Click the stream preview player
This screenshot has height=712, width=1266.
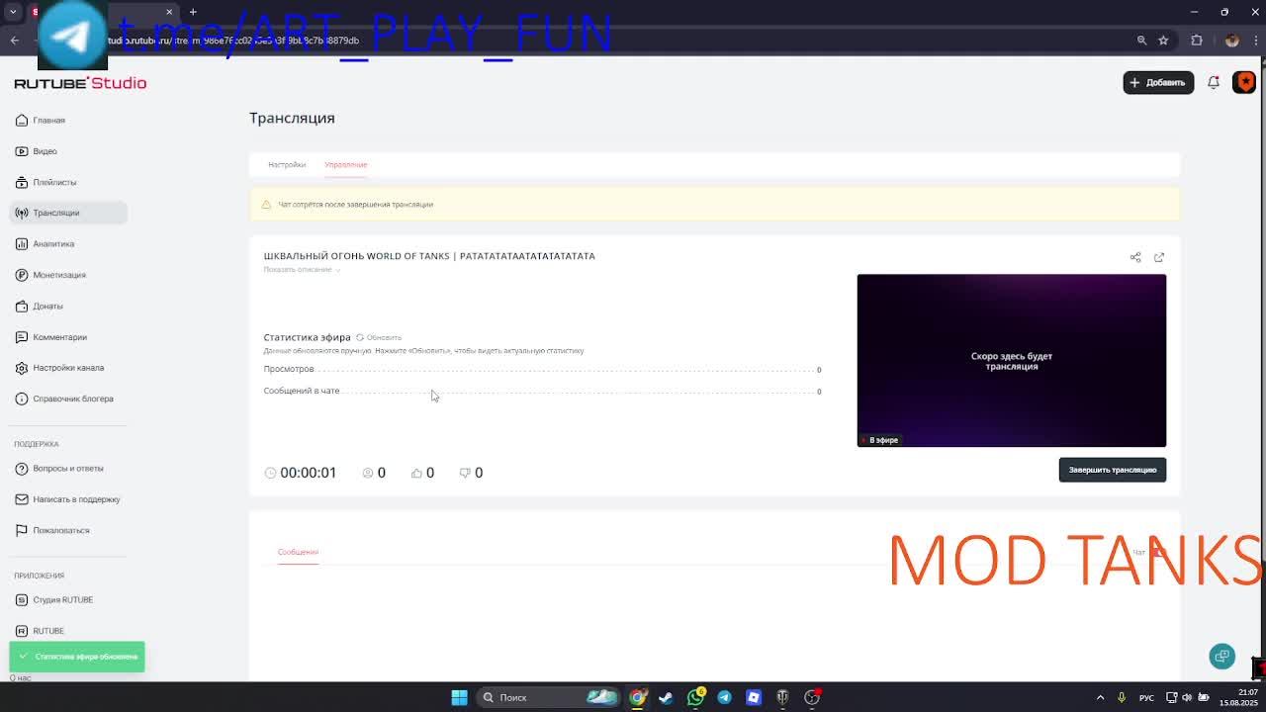(x=1011, y=361)
